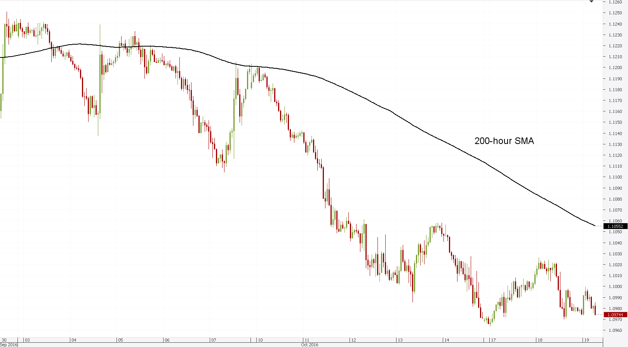
Task: Click date label 19 on time axis
Action: pos(586,340)
